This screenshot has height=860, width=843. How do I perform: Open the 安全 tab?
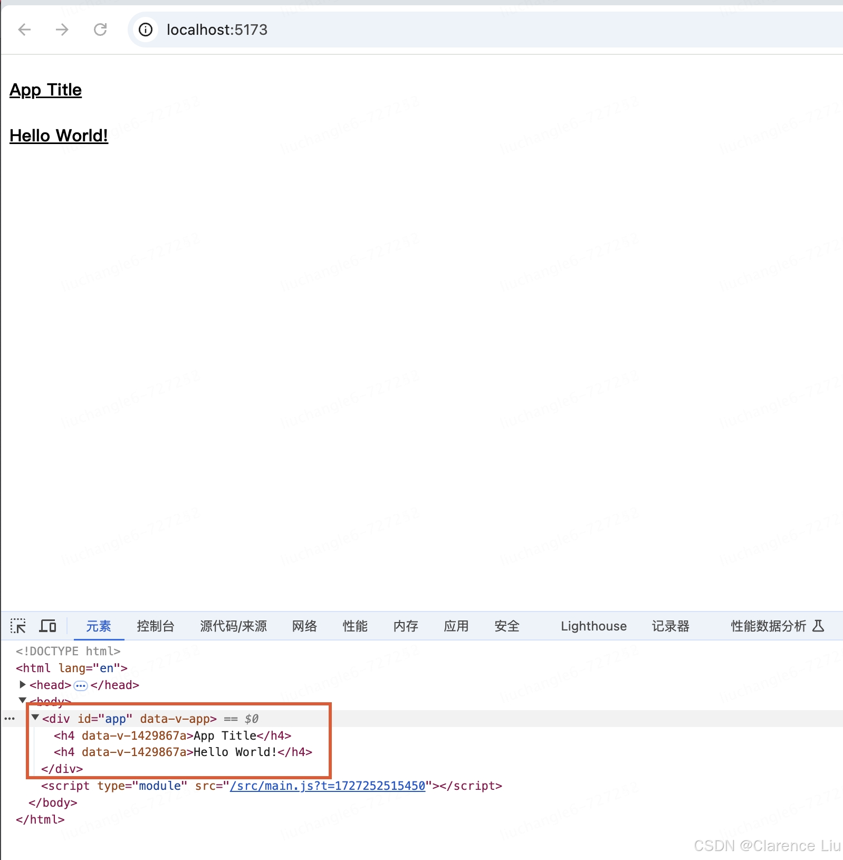tap(507, 626)
